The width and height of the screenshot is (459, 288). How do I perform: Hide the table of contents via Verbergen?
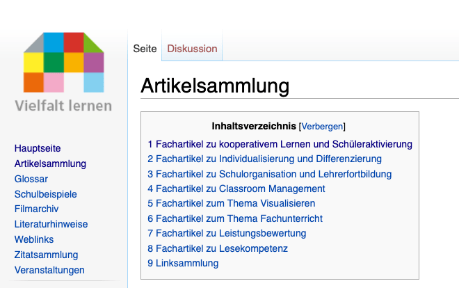point(322,127)
